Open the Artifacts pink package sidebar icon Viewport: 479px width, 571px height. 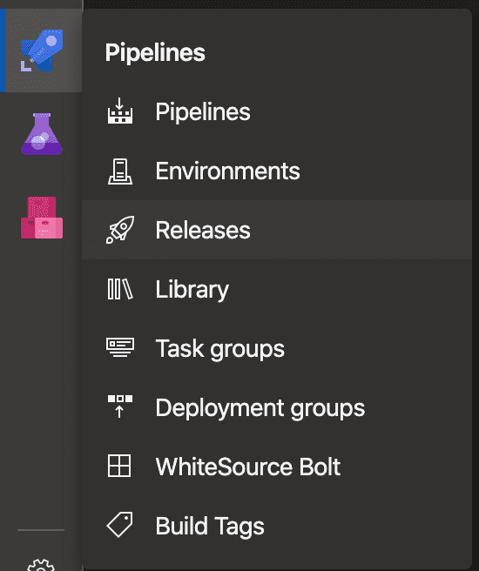click(x=42, y=218)
